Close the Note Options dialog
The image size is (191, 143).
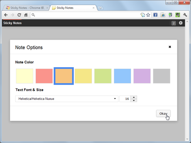click(x=170, y=47)
